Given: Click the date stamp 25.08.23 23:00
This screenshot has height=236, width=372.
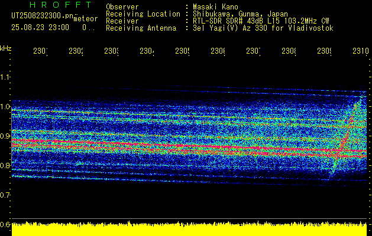Looking at the screenshot, I should point(40,28).
